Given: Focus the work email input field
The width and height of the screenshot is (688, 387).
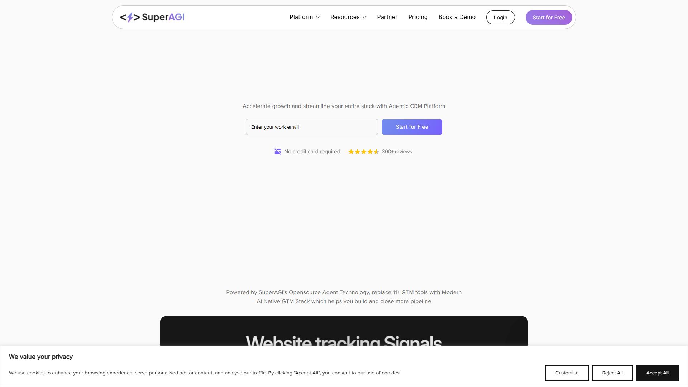Looking at the screenshot, I should coord(312,127).
